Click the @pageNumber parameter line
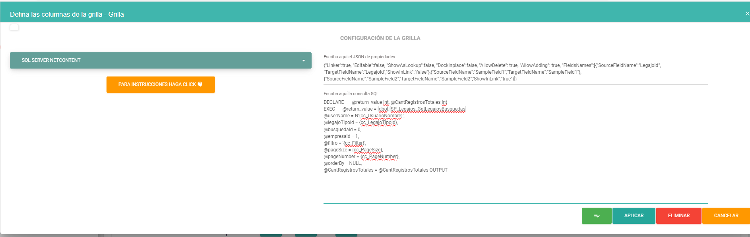This screenshot has height=237, width=750. point(361,157)
